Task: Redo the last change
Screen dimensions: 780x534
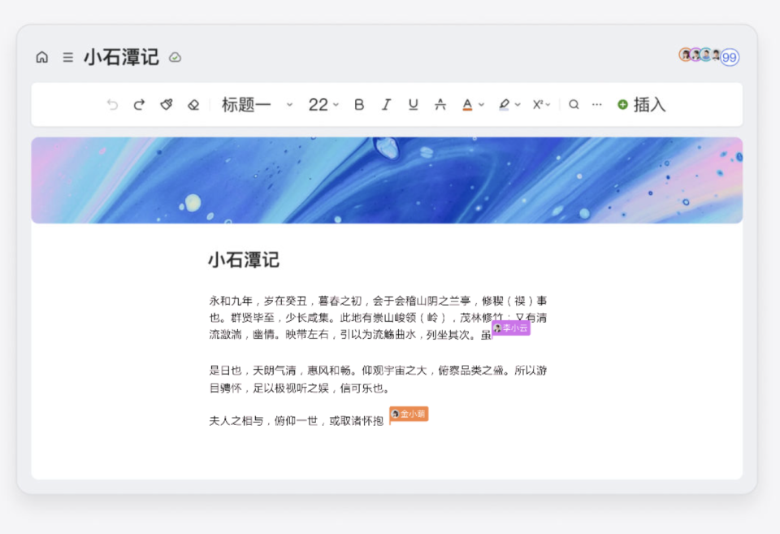Action: (x=139, y=104)
